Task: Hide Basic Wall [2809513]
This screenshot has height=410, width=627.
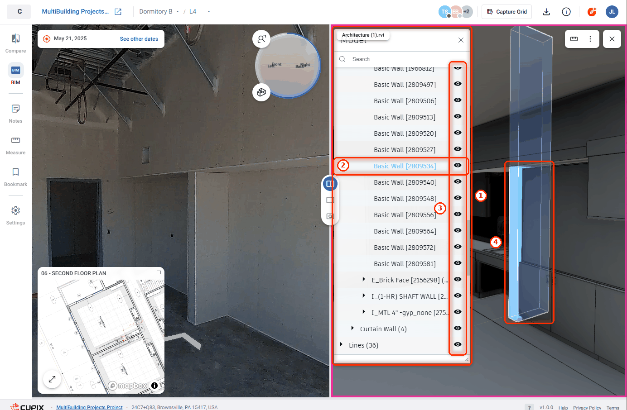Action: [x=458, y=116]
